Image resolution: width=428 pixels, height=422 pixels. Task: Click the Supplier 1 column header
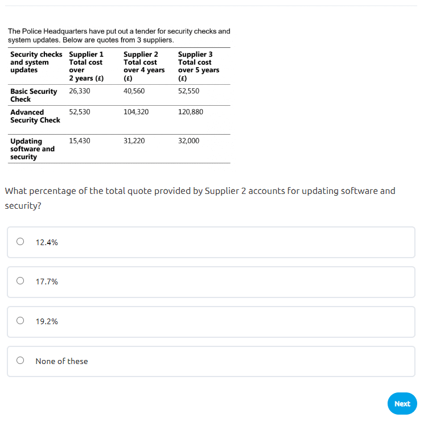[x=86, y=66]
